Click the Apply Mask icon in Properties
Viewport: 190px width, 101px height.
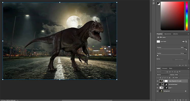click(180, 65)
